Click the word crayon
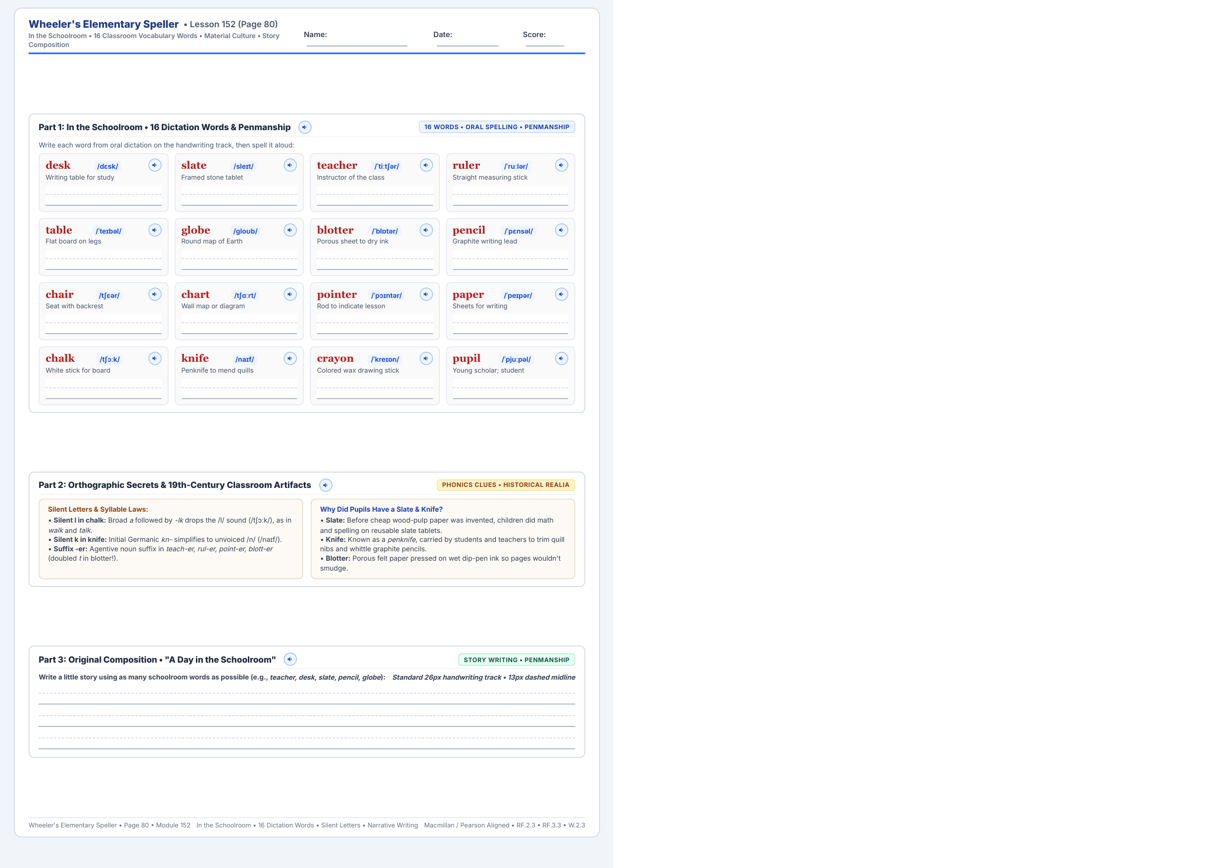Image resolution: width=1227 pixels, height=868 pixels. click(x=335, y=358)
